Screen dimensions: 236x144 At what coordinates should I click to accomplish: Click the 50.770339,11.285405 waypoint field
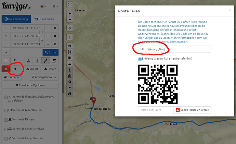point(27,36)
